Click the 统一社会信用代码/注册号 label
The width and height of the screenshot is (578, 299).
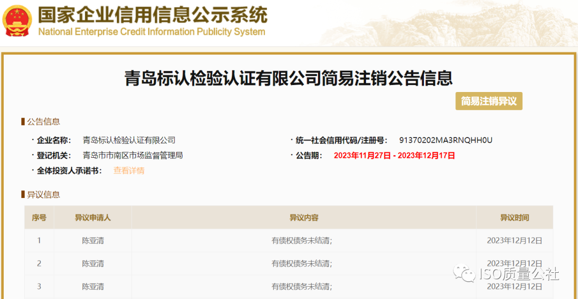tap(341, 140)
